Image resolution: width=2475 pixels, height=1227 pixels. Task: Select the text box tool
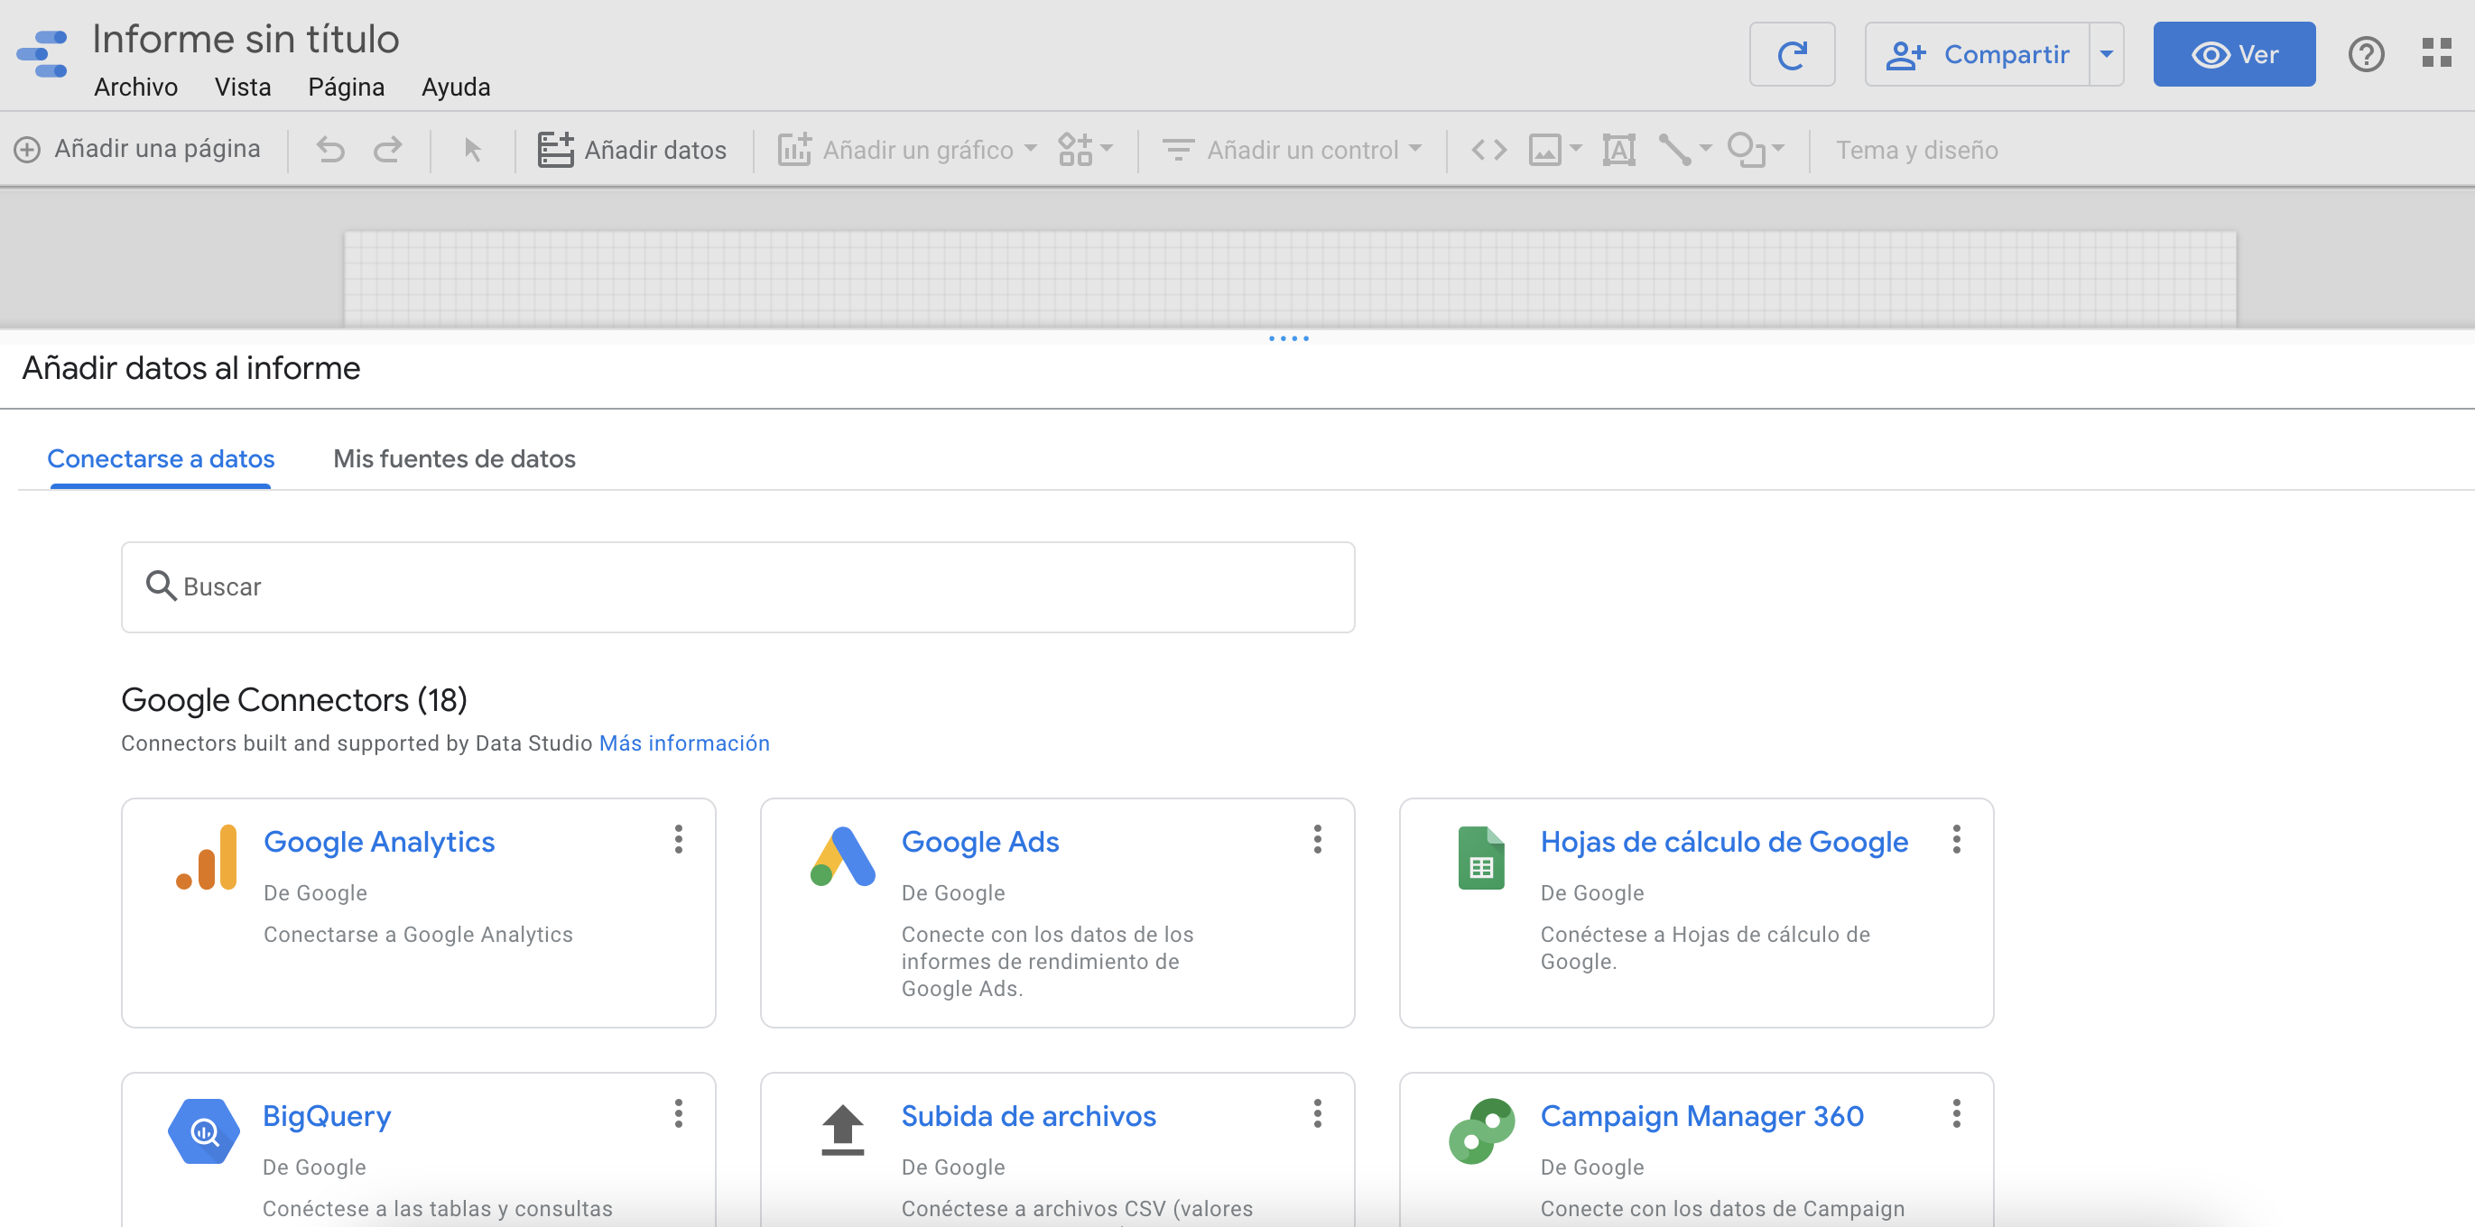[1619, 150]
